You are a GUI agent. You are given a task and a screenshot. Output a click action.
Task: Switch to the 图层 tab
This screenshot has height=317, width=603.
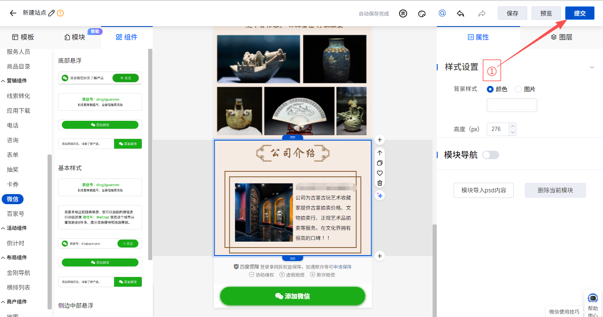(561, 37)
